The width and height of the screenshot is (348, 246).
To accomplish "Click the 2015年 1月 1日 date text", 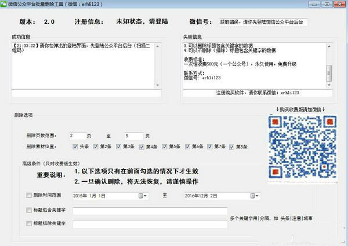I will click(89, 196).
